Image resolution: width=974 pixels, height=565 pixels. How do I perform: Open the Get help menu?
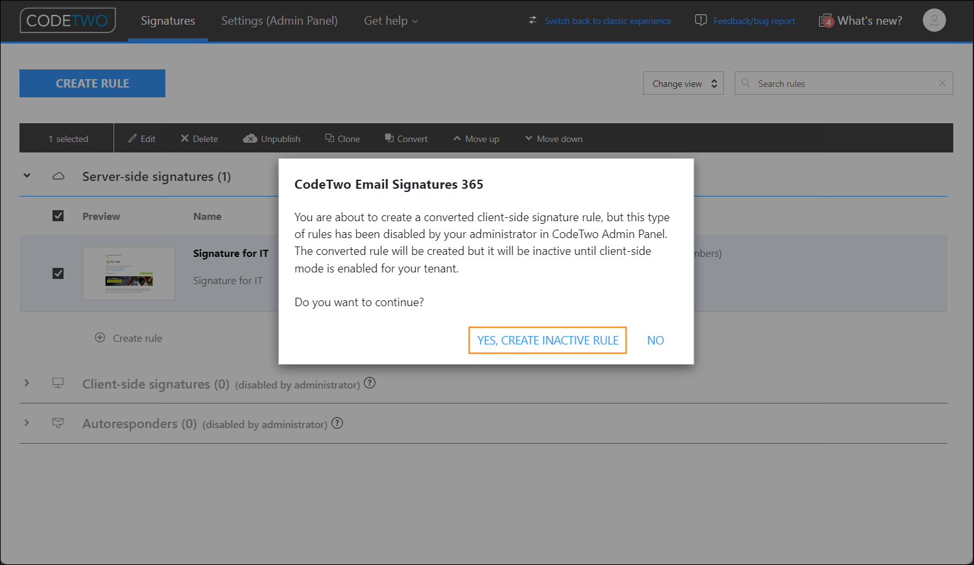coord(390,20)
